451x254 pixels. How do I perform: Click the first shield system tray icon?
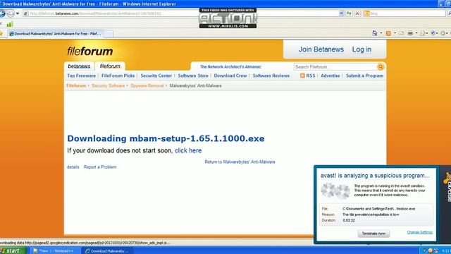point(424,251)
